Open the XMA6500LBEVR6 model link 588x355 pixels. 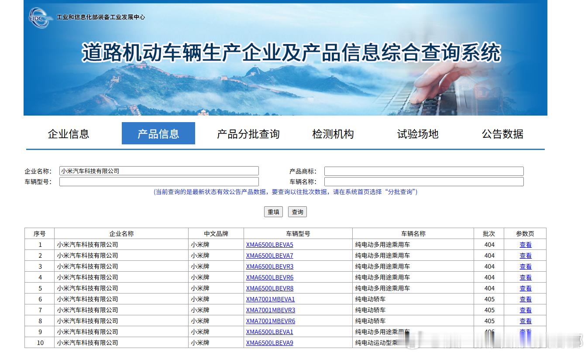point(270,277)
